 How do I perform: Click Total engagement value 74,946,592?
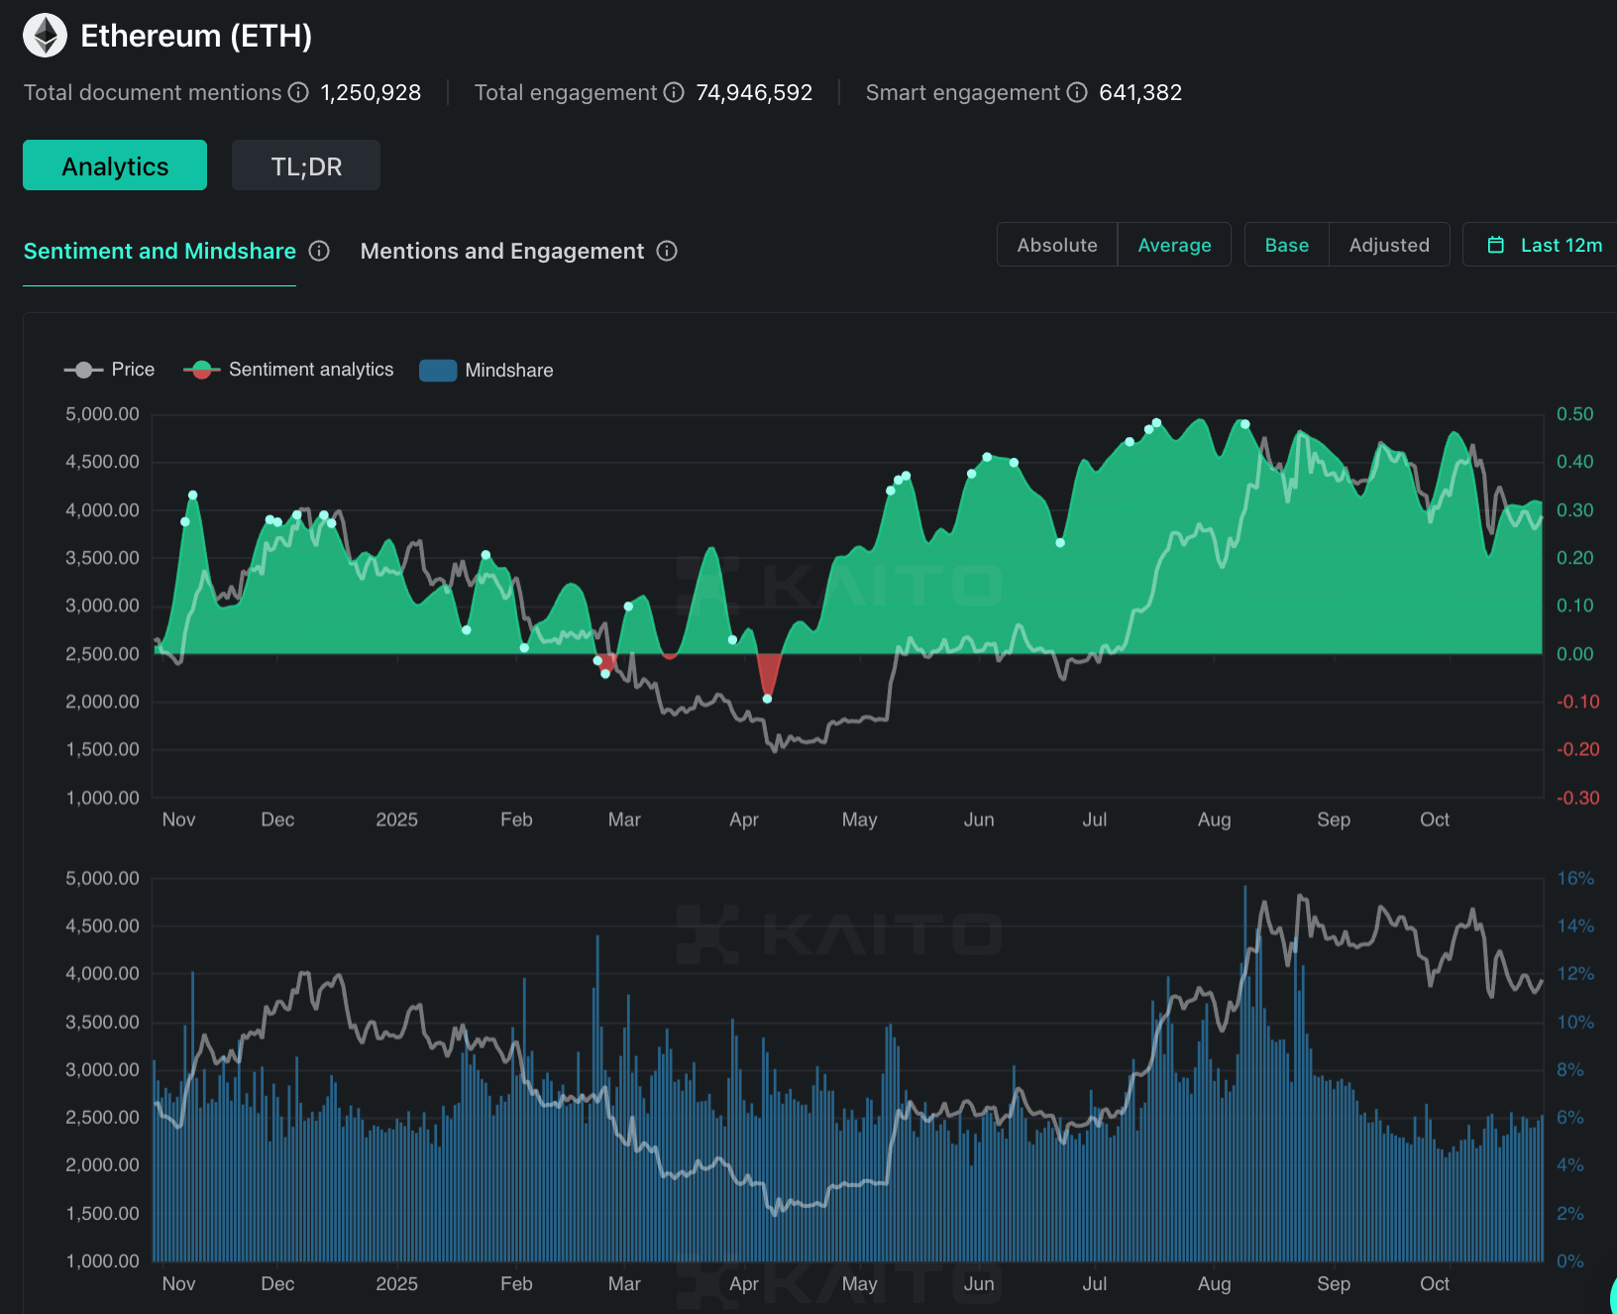click(754, 92)
